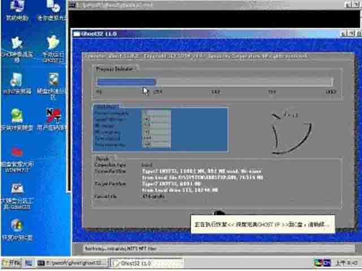
Task: Click the command prompt window title icon
Action: pos(72,5)
